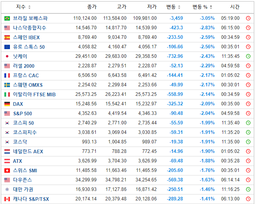
Task: Open the 스위스 SMI index link
Action: point(25,170)
